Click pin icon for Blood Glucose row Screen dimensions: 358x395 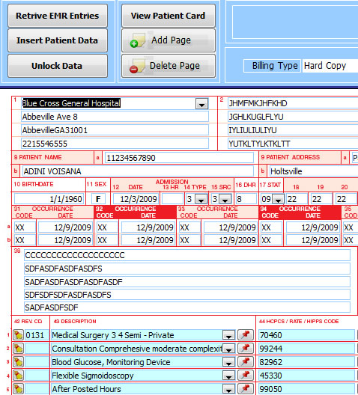tap(245, 362)
